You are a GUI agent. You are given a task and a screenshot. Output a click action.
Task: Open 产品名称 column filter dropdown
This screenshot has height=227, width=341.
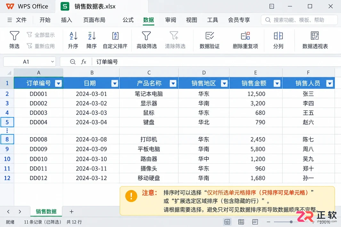click(173, 83)
